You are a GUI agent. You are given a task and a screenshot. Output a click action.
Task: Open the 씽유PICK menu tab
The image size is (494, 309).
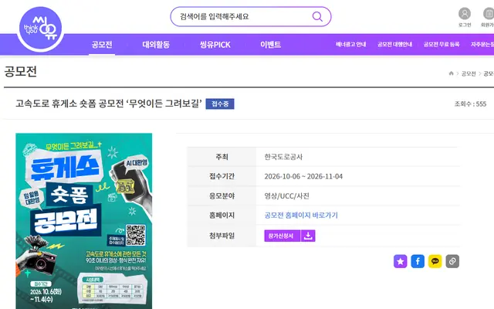(215, 45)
